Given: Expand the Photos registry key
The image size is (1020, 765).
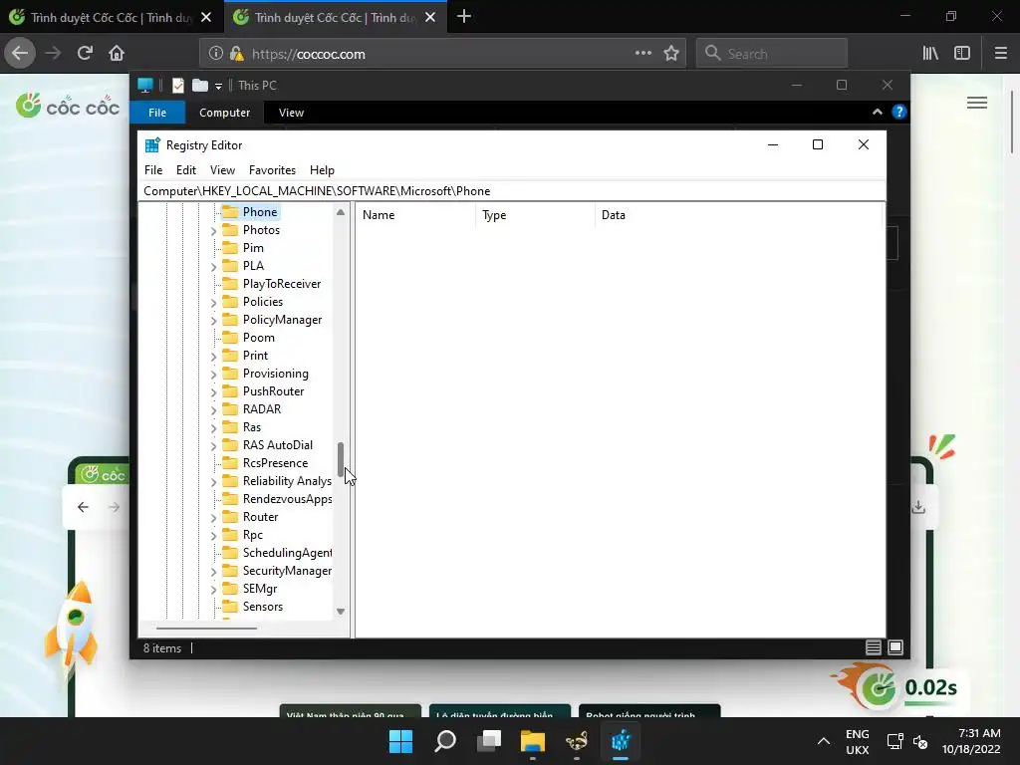Looking at the screenshot, I should pos(213,230).
